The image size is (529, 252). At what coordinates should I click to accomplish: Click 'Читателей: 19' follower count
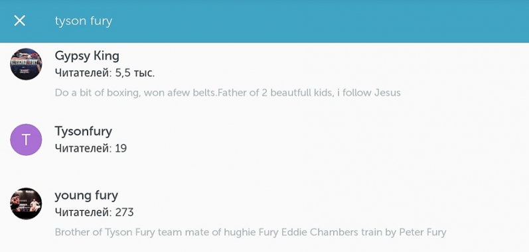pyautogui.click(x=91, y=149)
